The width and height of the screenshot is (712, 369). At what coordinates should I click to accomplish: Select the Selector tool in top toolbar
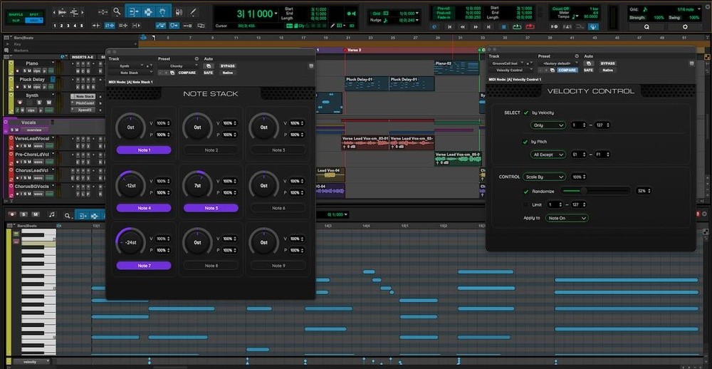tap(148, 11)
